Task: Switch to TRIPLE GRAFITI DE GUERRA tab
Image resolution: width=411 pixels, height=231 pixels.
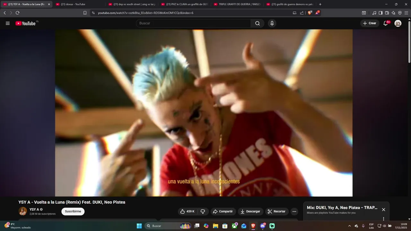Action: [x=237, y=4]
